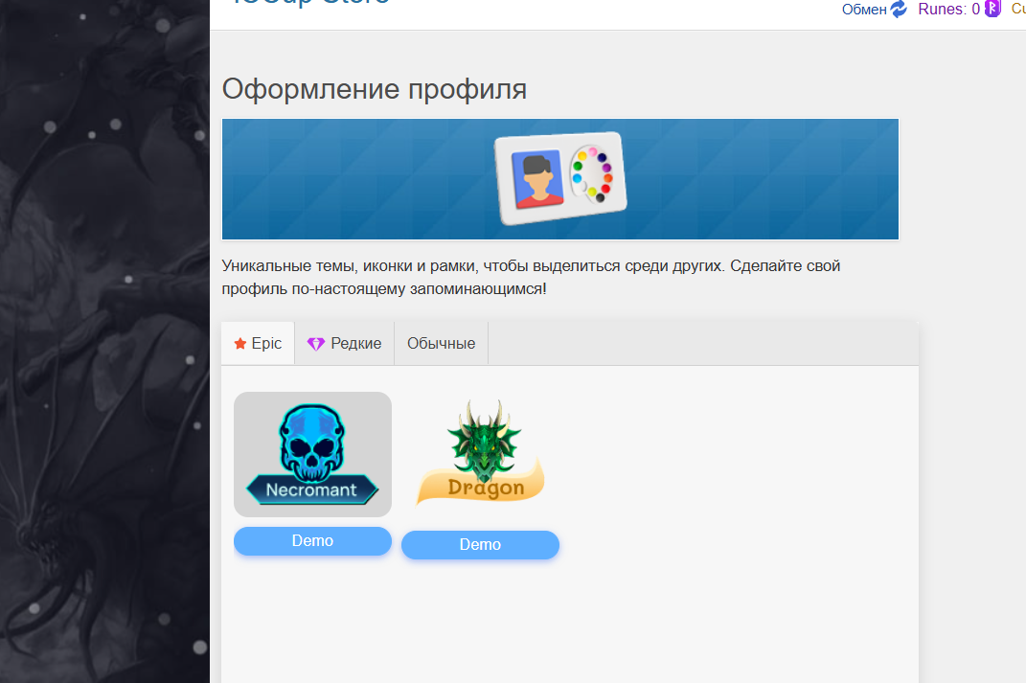
Task: Open the Epic tab
Action: (258, 344)
